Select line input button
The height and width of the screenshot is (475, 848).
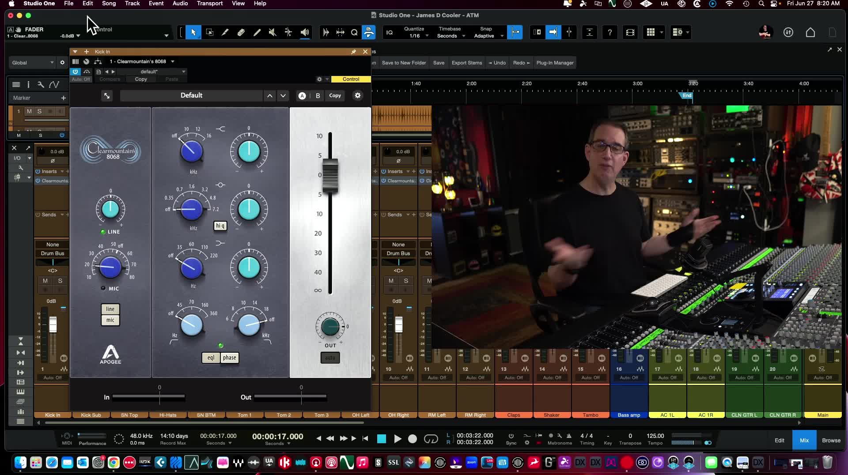coord(110,309)
